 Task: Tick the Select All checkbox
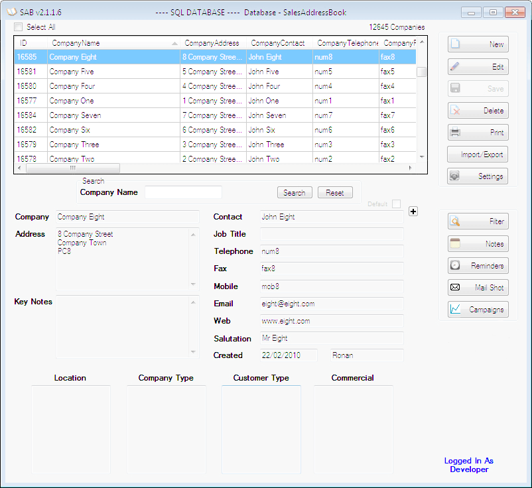pos(19,27)
